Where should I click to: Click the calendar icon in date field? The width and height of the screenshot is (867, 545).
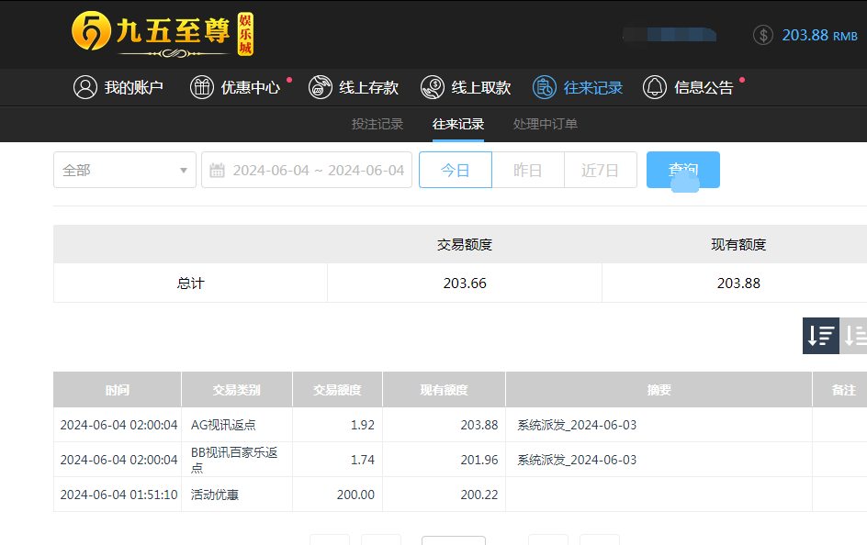(x=218, y=171)
